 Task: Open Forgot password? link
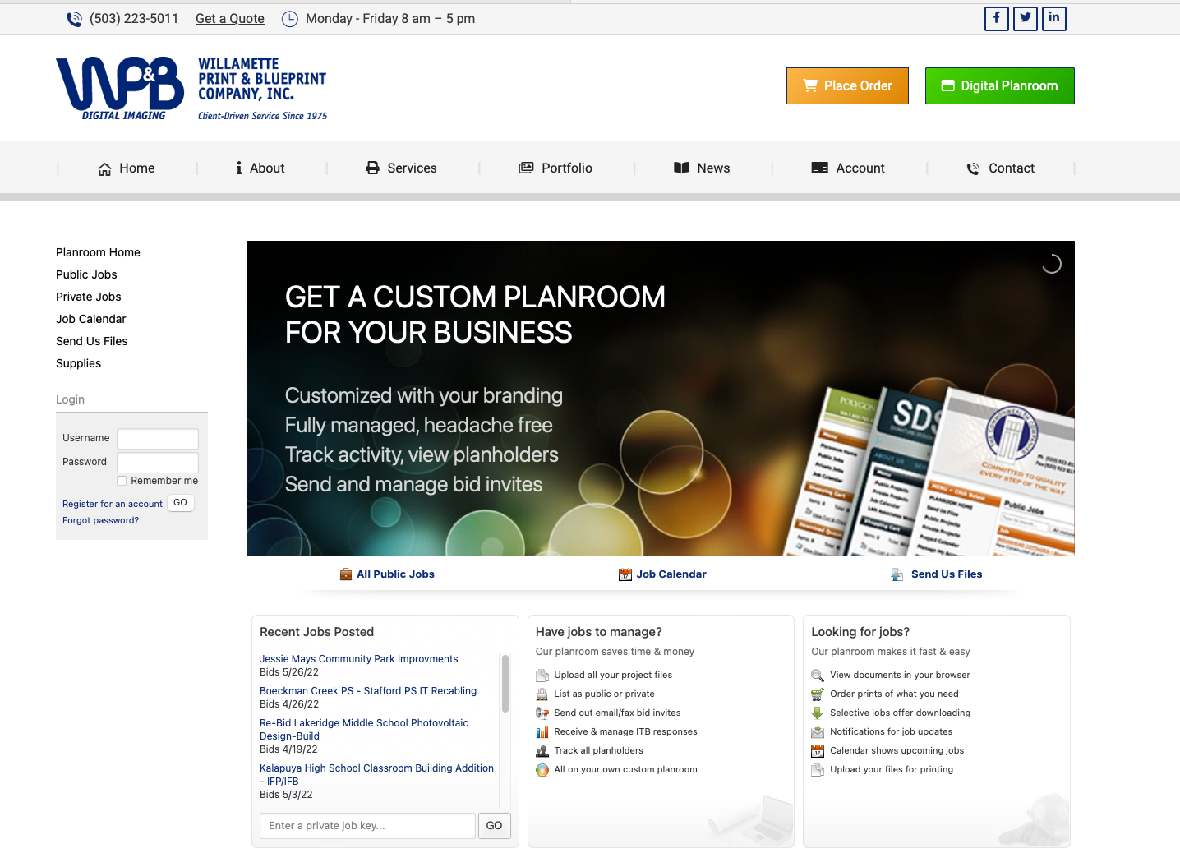click(100, 520)
